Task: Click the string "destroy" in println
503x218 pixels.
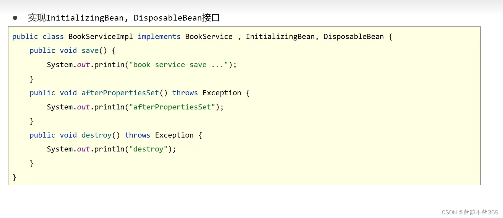Action: 148,149
